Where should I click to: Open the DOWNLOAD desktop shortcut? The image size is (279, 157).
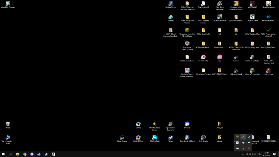155,139
